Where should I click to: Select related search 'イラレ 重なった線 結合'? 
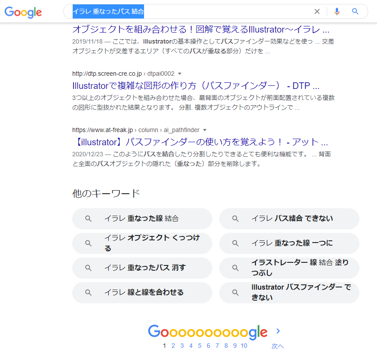click(x=142, y=219)
